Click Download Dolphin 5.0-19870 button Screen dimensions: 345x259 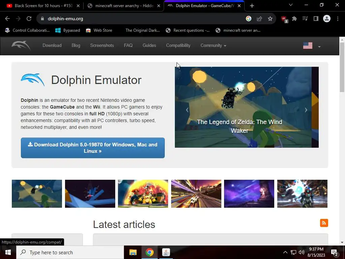pyautogui.click(x=93, y=148)
